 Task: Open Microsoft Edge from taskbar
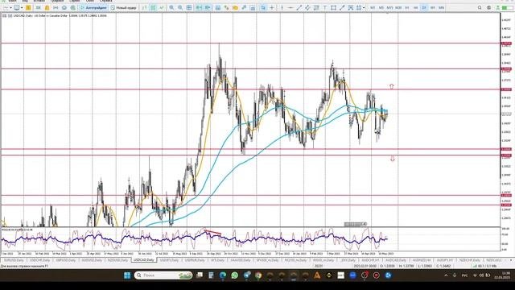(223, 275)
